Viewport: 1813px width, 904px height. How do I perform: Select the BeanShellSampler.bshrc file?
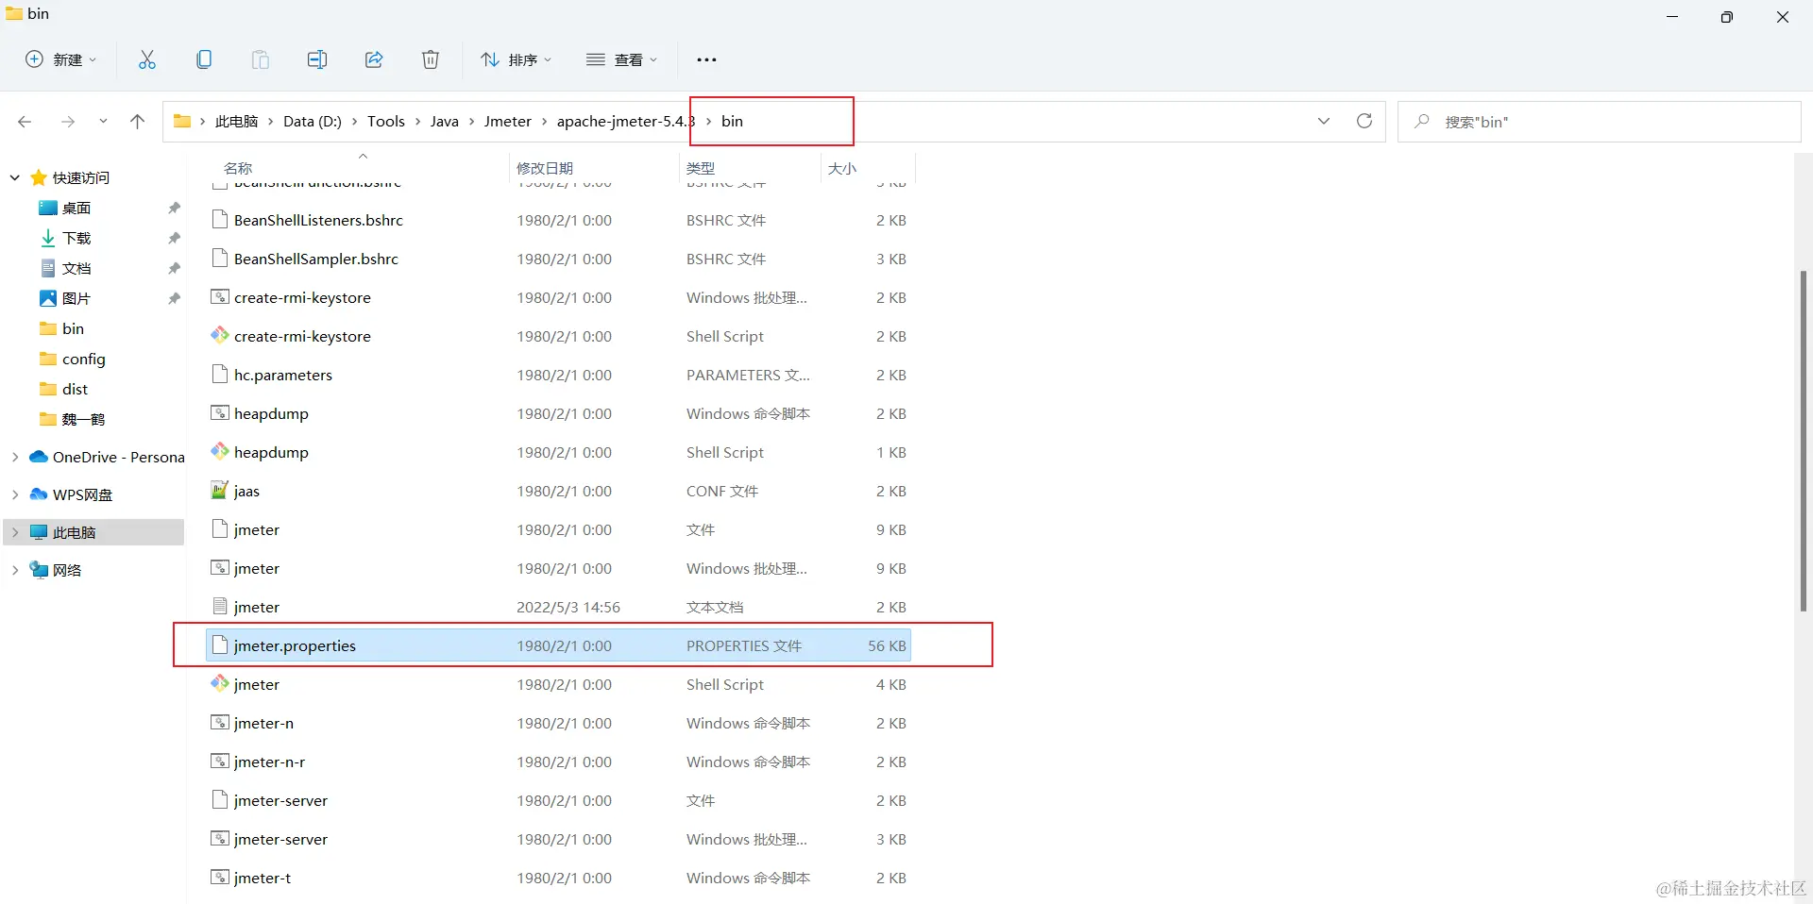[x=559, y=259]
